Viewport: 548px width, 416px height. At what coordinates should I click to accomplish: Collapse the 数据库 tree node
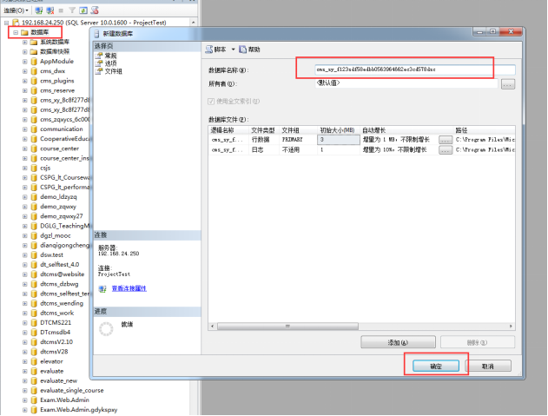[14, 32]
